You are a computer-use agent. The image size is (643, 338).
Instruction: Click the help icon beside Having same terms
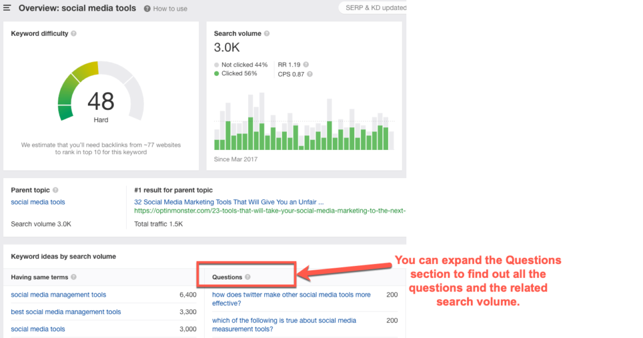(74, 277)
